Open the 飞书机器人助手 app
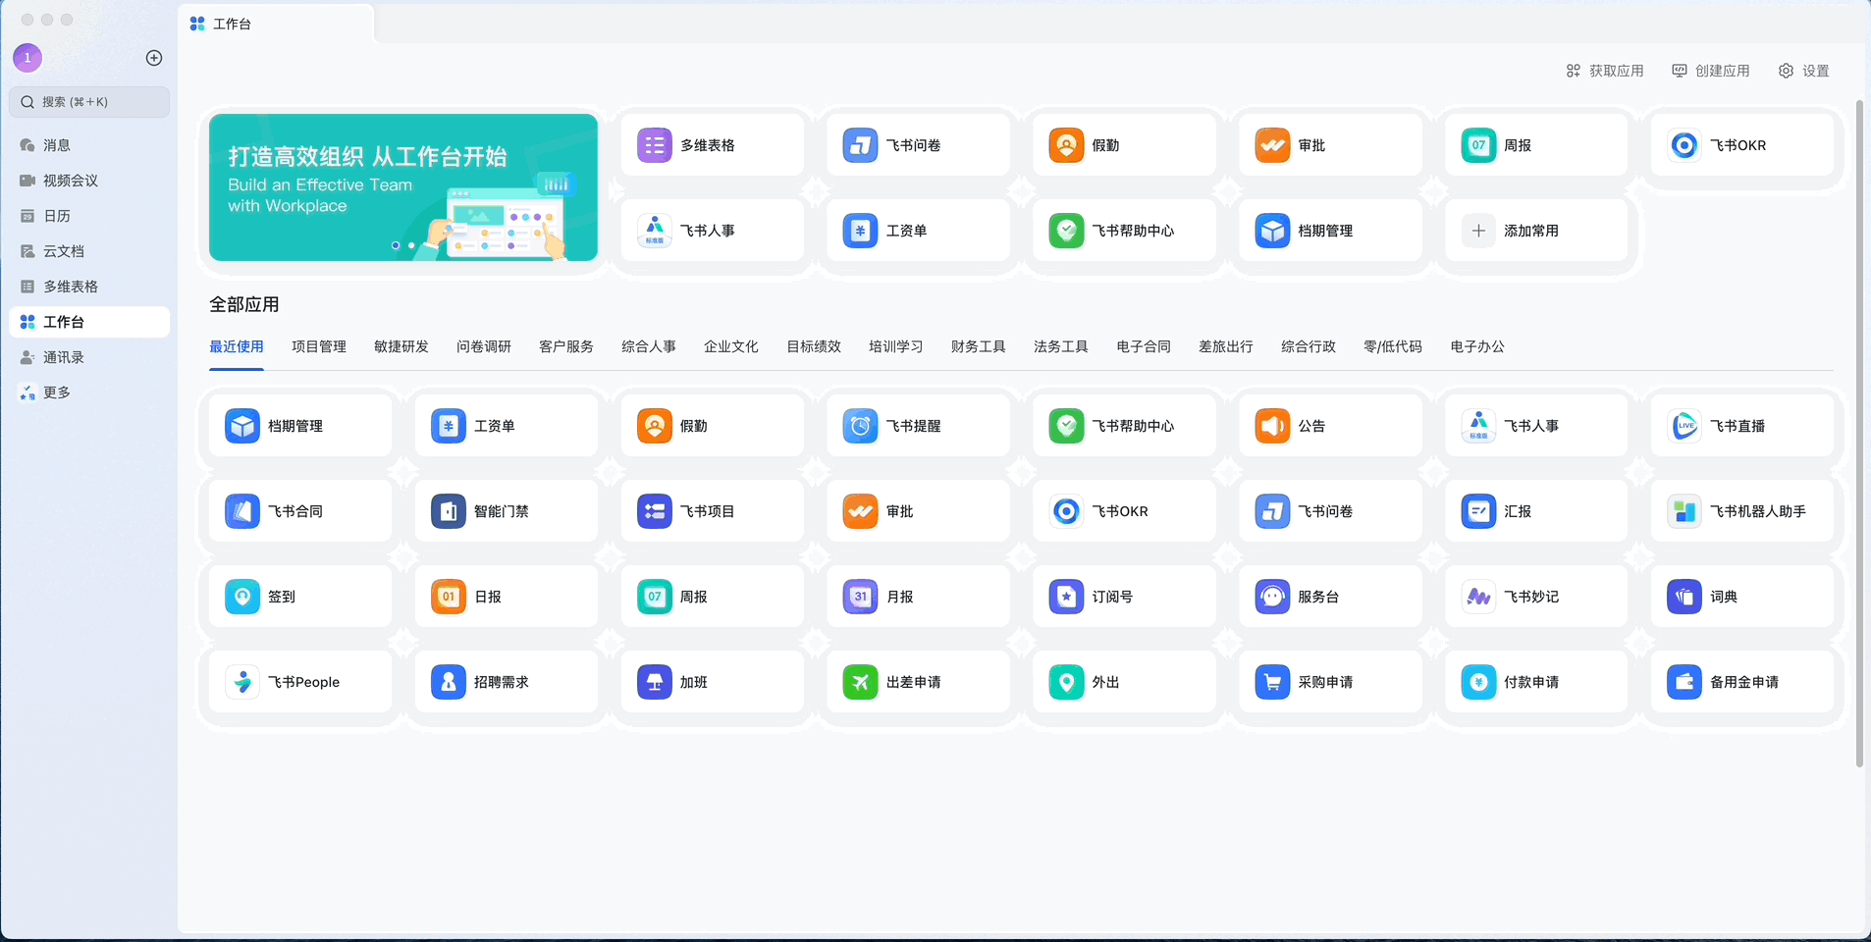 click(x=1742, y=511)
